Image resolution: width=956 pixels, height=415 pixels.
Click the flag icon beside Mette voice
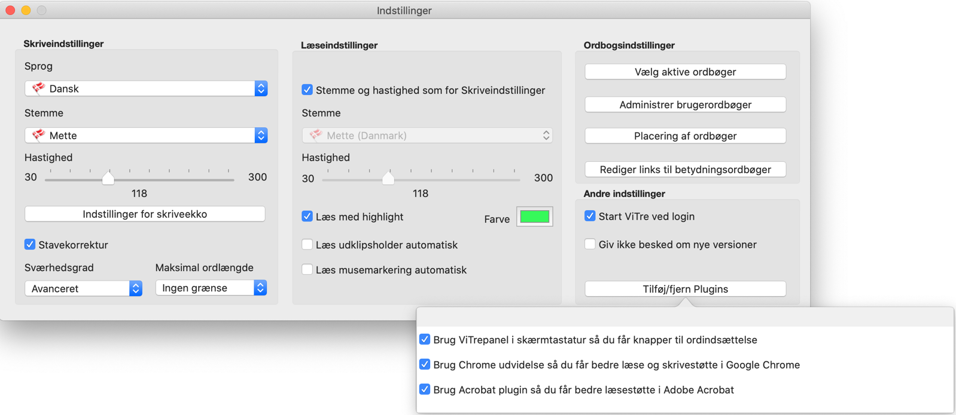(x=39, y=136)
